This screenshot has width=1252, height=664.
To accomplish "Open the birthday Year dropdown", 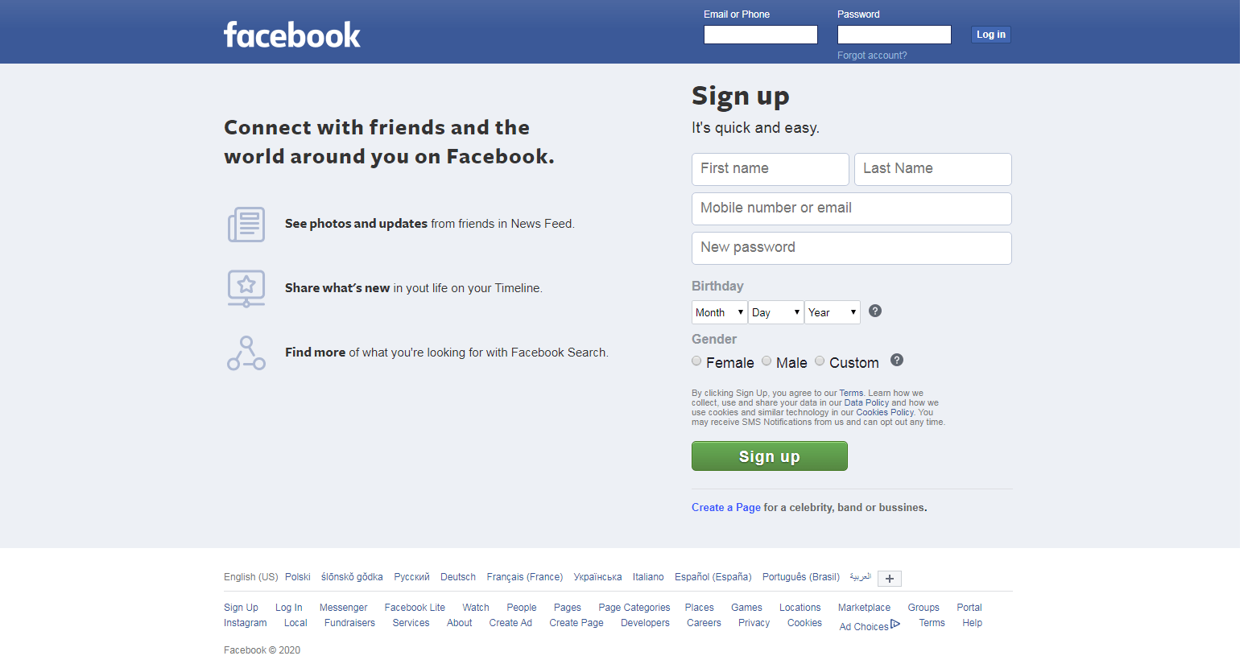I will 832,311.
